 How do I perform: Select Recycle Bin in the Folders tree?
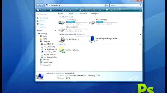click(46, 65)
